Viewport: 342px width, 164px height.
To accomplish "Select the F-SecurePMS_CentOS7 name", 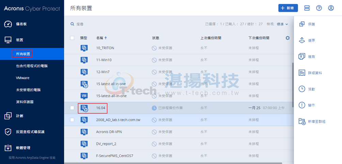I will pos(114,156).
